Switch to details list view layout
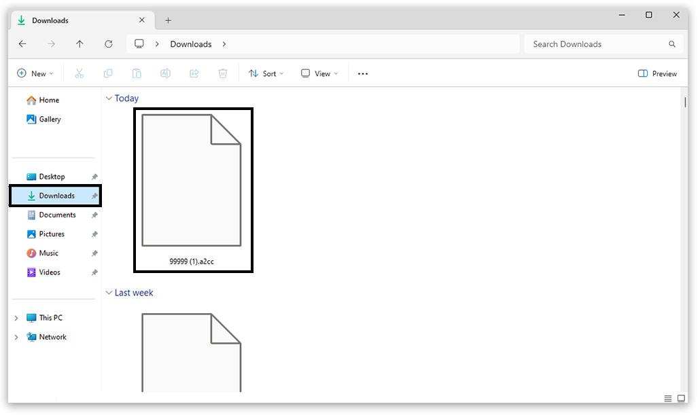The image size is (700, 415). (667, 398)
